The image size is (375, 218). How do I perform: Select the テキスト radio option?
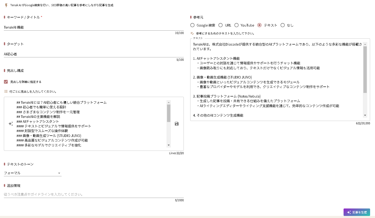click(260, 25)
